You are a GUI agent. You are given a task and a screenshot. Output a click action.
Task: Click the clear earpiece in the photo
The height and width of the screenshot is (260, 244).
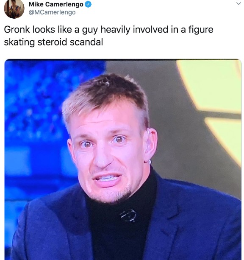149,146
